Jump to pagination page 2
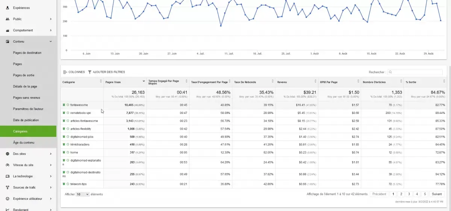 pyautogui.click(x=401, y=194)
